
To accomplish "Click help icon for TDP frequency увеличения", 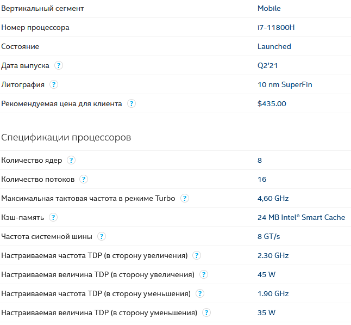I will [x=197, y=256].
